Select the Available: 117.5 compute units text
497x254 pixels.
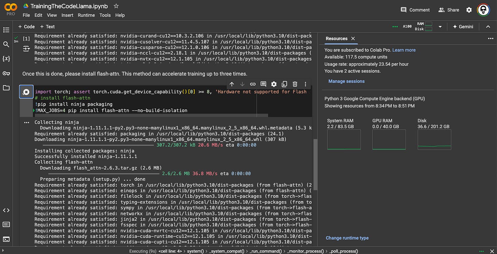[x=356, y=57]
